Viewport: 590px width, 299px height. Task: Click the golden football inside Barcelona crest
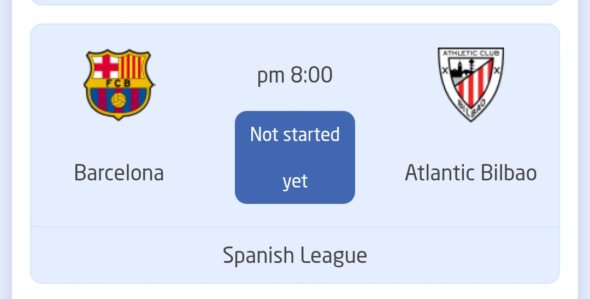(x=119, y=100)
